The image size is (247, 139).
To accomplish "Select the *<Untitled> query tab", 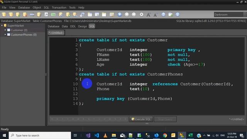I will 56,33.
